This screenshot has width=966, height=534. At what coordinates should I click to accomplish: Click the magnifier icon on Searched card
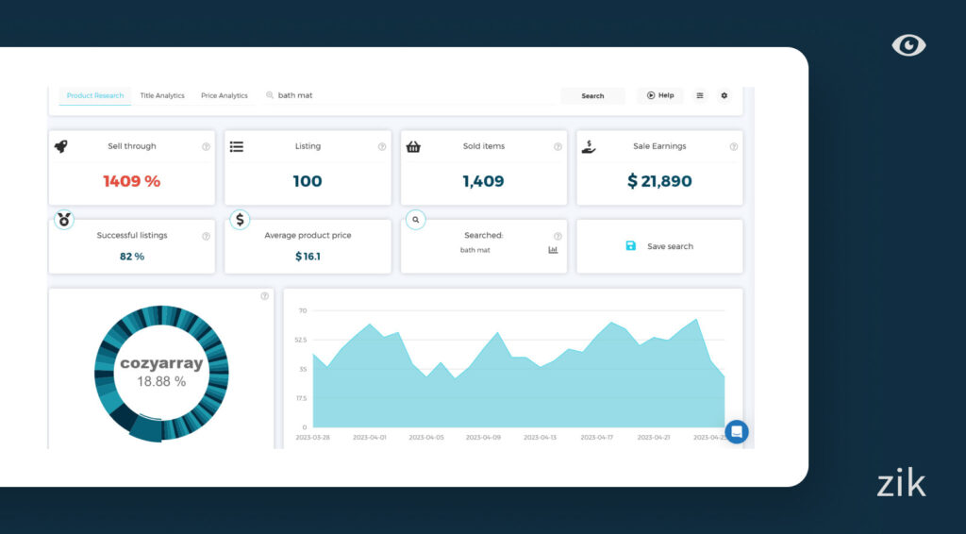(x=416, y=219)
